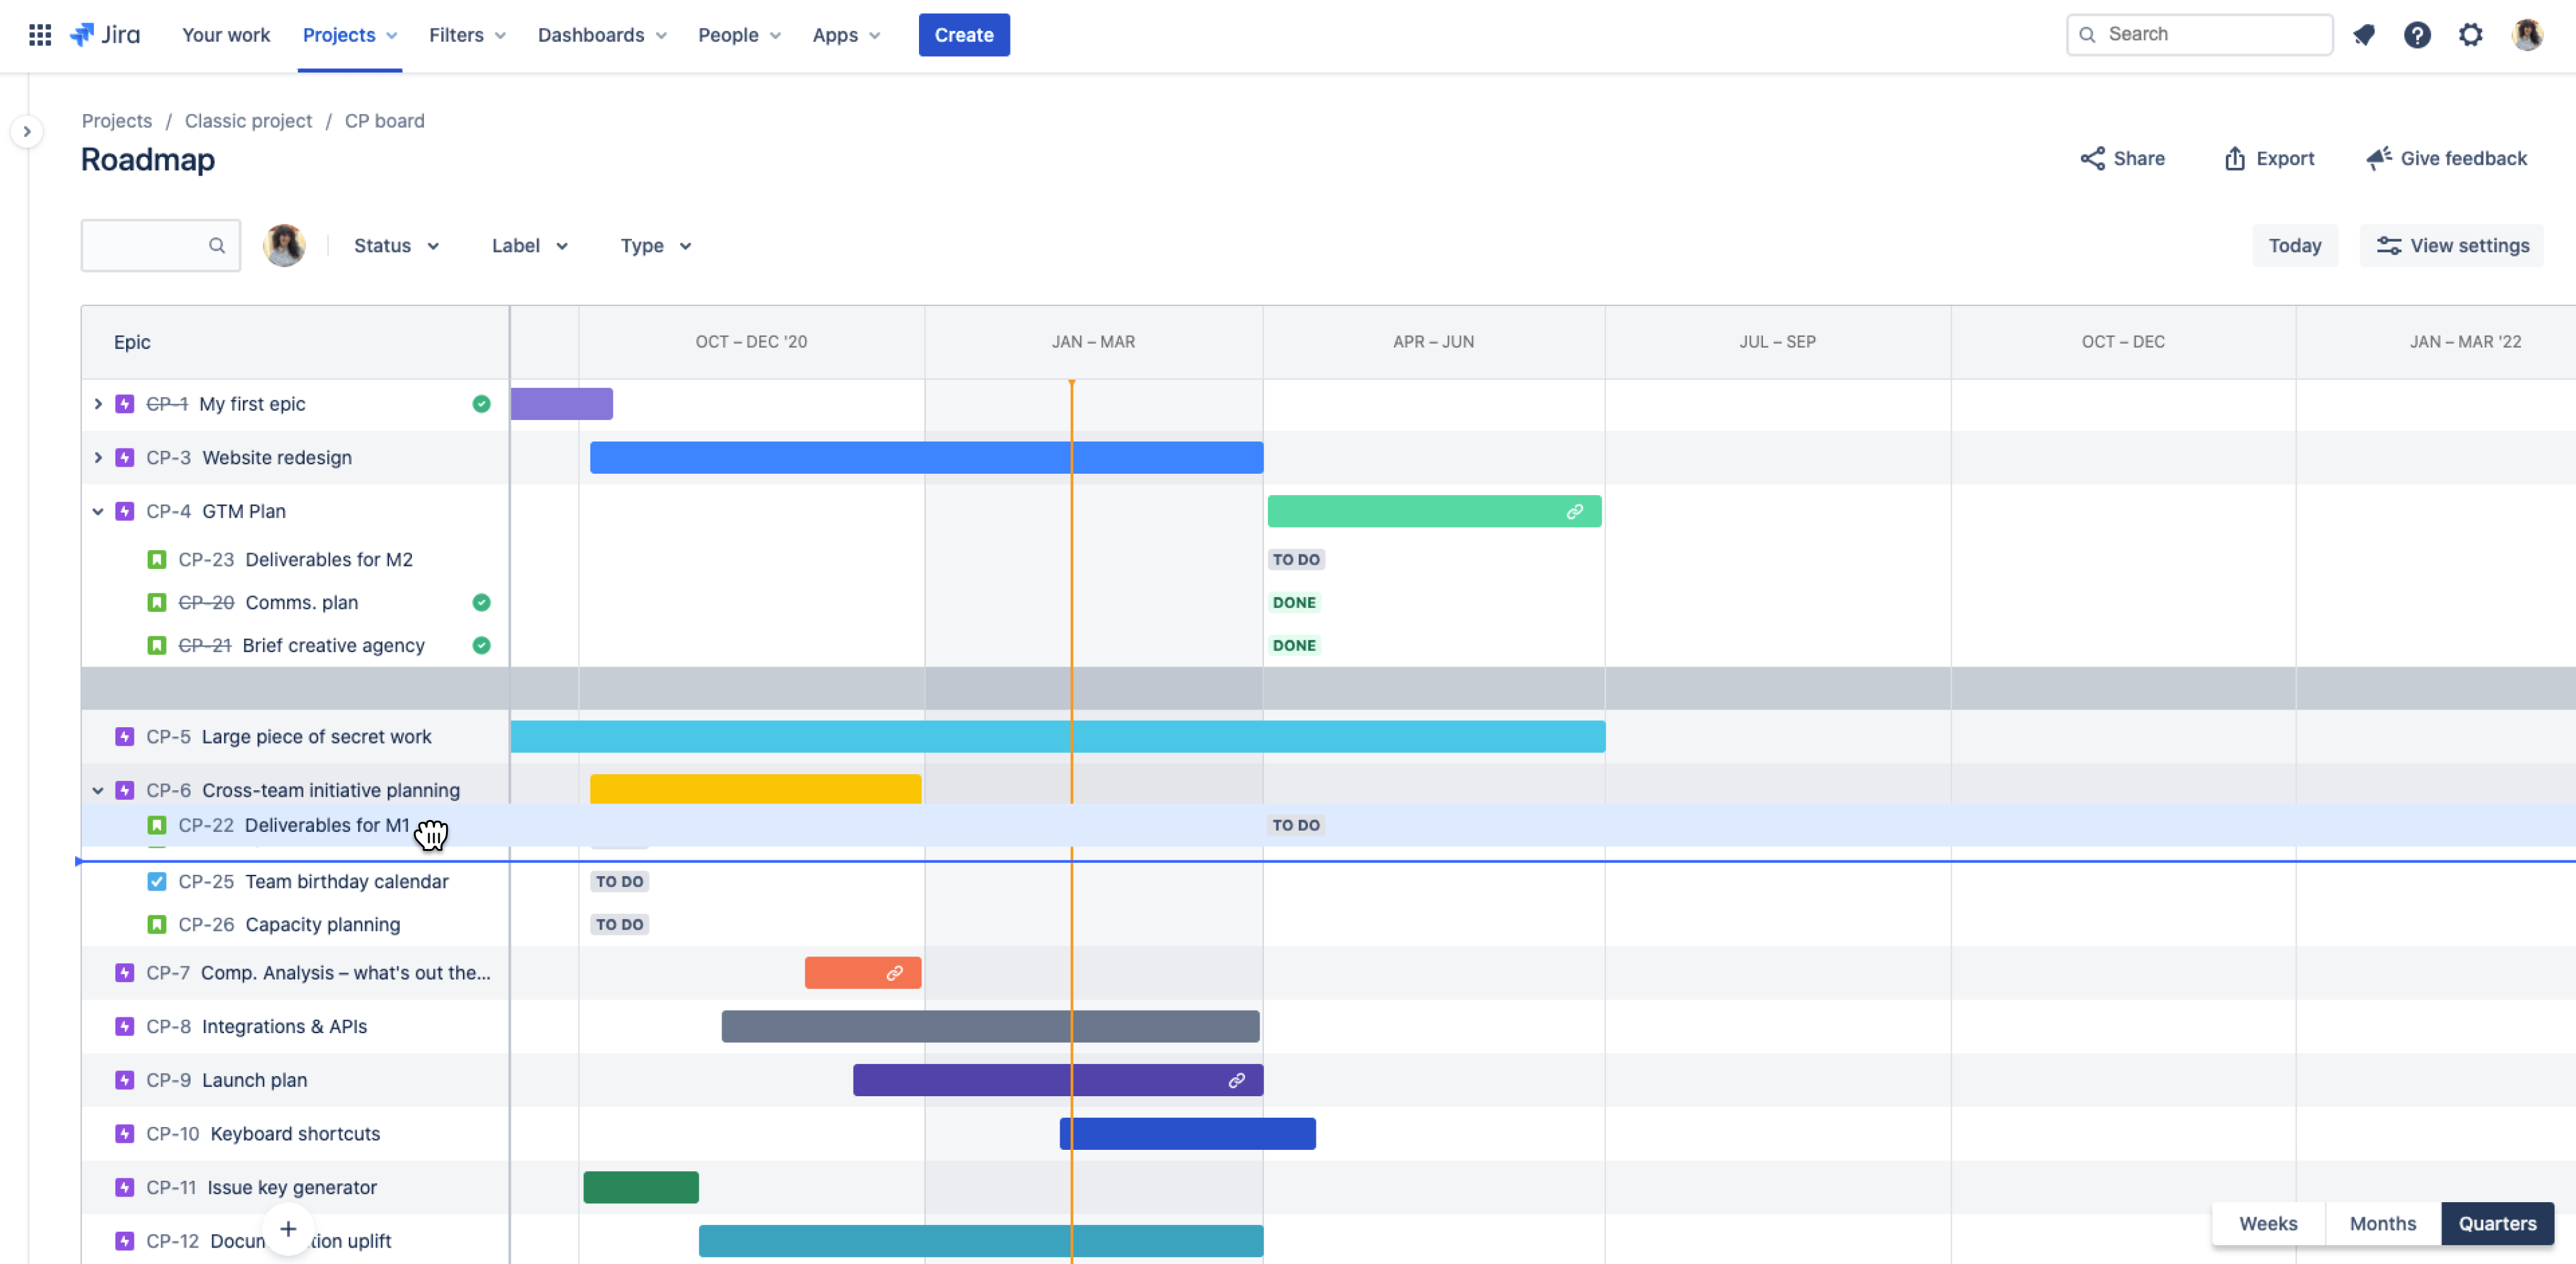Open the Your work menu item
Viewport: 2576px width, 1264px height.
pyautogui.click(x=226, y=35)
